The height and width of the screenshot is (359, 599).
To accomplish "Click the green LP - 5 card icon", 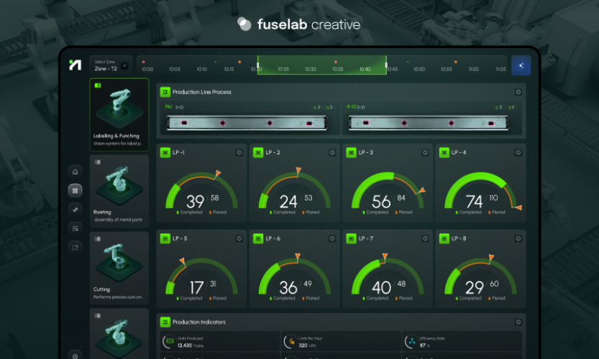I will (x=165, y=238).
